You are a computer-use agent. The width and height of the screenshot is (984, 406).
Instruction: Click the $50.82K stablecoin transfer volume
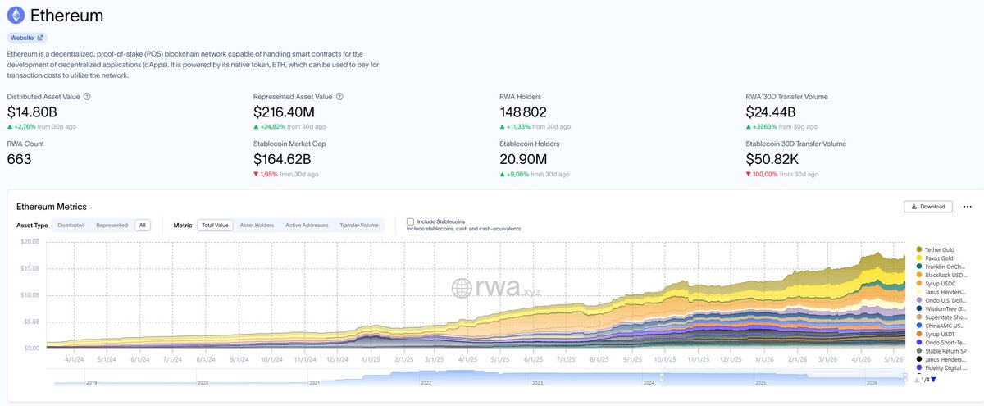coord(772,159)
